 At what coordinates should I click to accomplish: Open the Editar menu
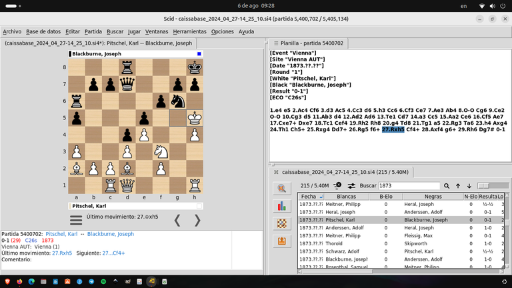coord(73,32)
